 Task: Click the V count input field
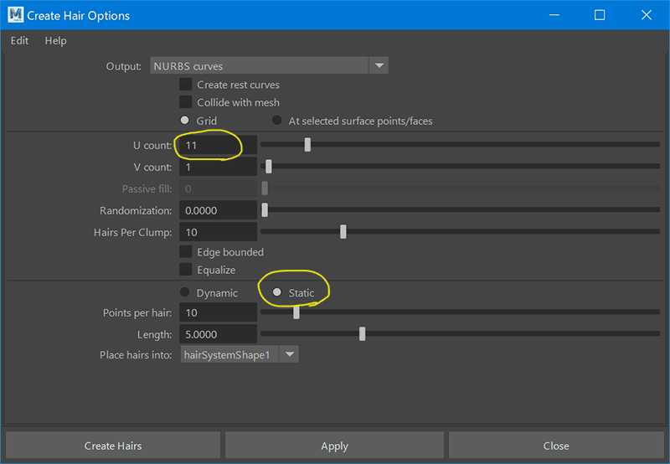pos(218,167)
